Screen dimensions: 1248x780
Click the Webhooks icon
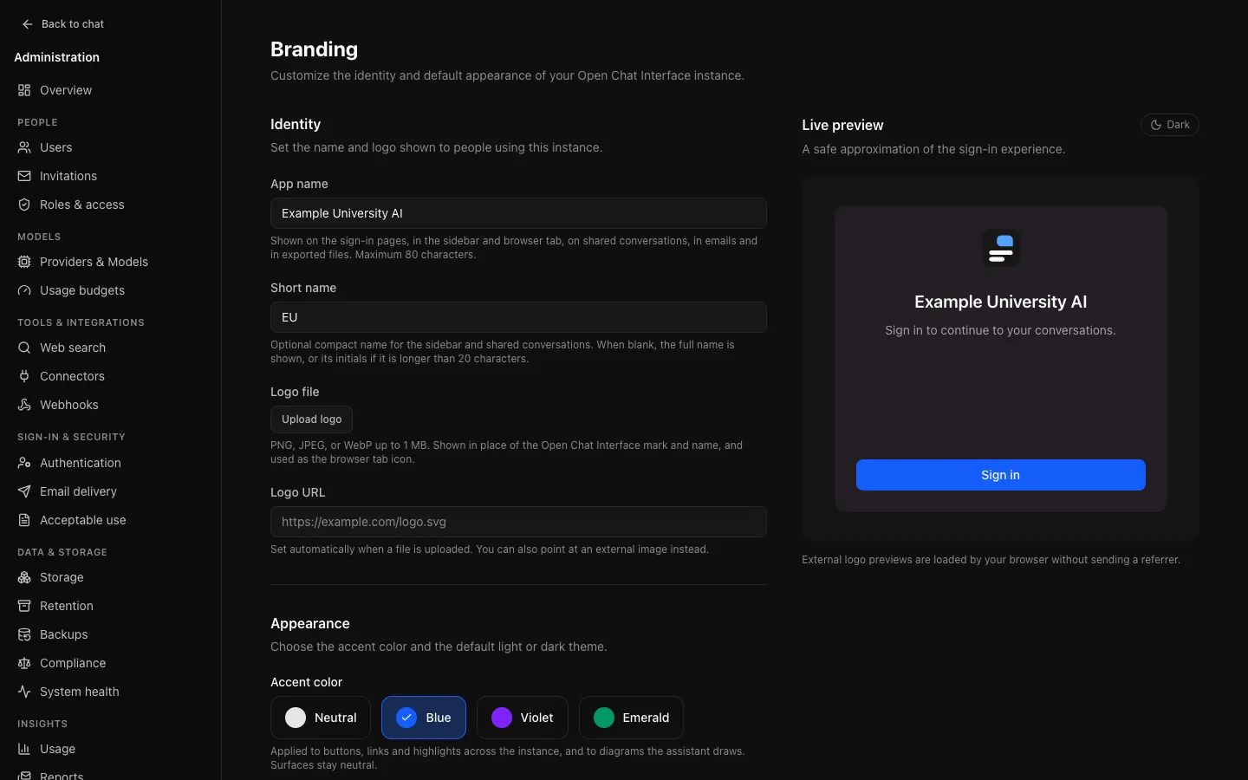(x=24, y=405)
